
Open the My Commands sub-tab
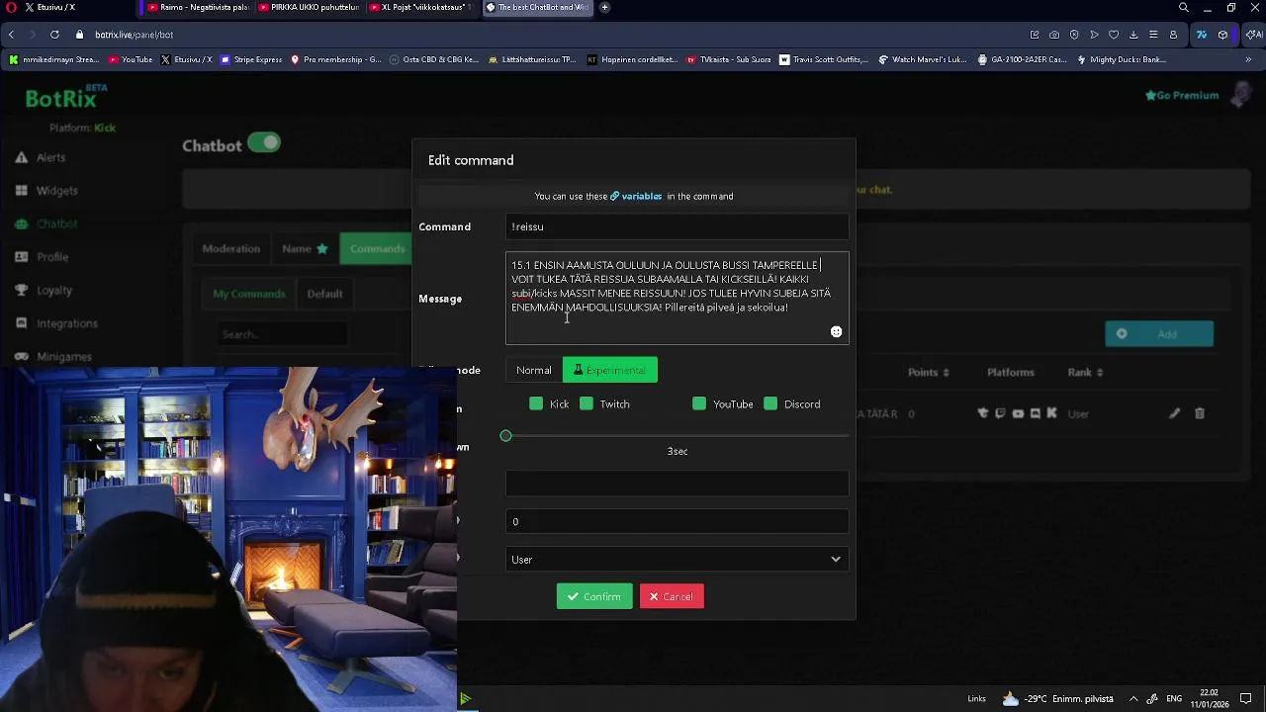[x=249, y=294]
